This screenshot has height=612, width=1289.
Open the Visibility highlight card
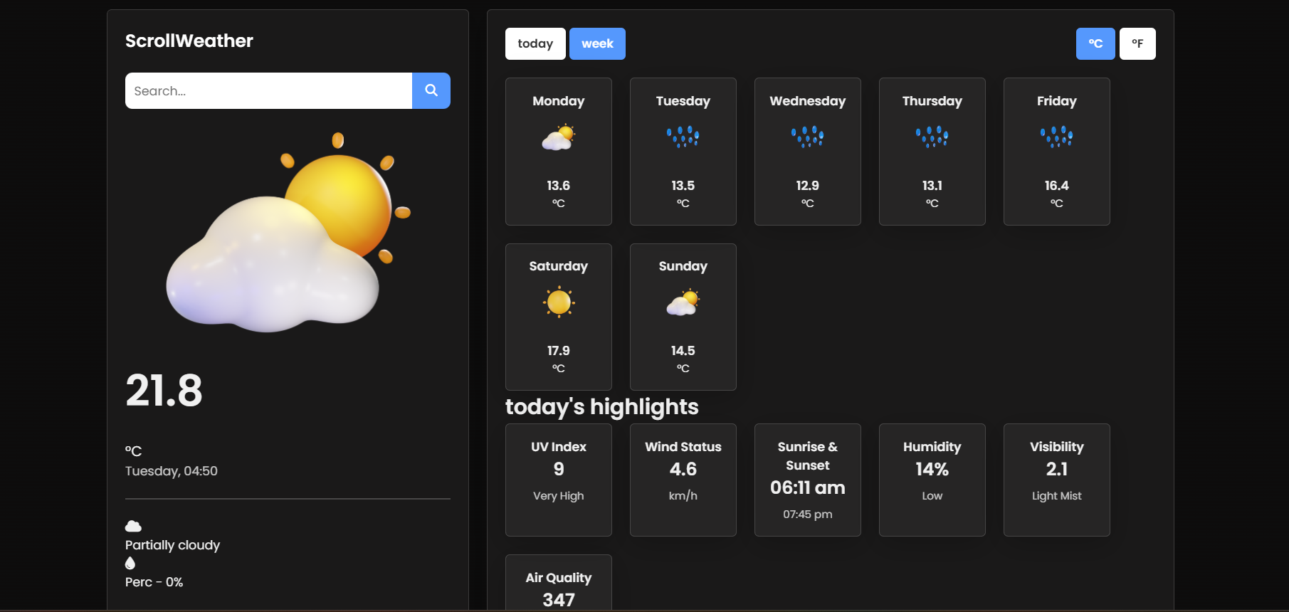click(x=1056, y=480)
